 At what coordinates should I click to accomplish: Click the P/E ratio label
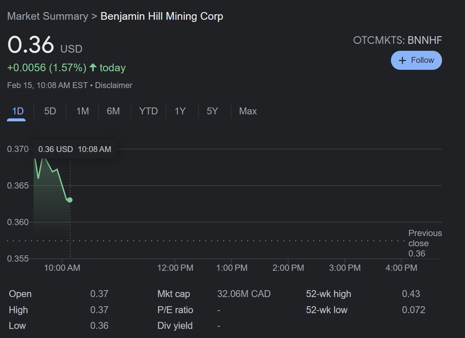click(x=175, y=310)
